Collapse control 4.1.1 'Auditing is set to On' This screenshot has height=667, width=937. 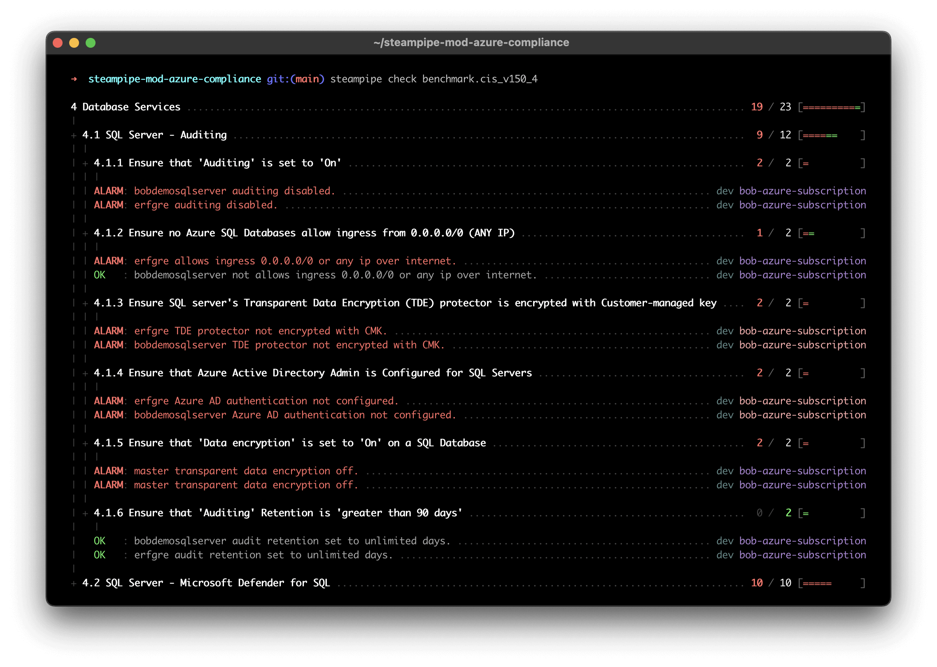click(x=85, y=163)
